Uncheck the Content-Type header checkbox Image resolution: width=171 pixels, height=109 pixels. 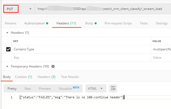point(8,49)
